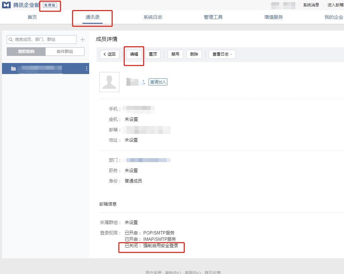Click the Tencent Exmail logo icon

coord(6,5)
